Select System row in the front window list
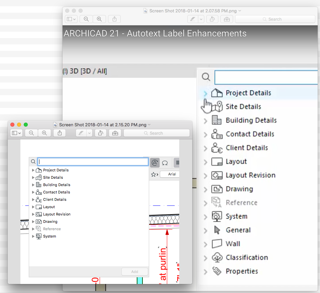The height and width of the screenshot is (293, 320). point(89,236)
